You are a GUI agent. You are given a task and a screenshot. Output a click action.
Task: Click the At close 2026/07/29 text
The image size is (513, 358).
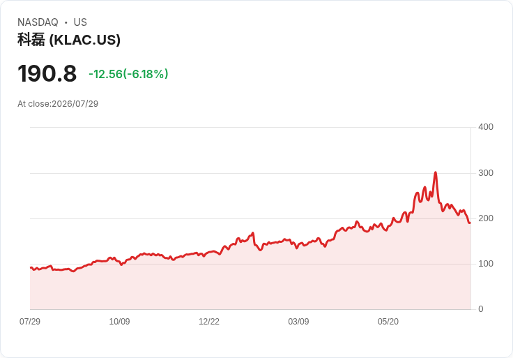point(58,104)
